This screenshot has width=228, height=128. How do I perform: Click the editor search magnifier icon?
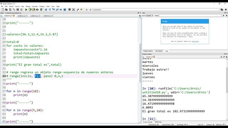click(140, 16)
